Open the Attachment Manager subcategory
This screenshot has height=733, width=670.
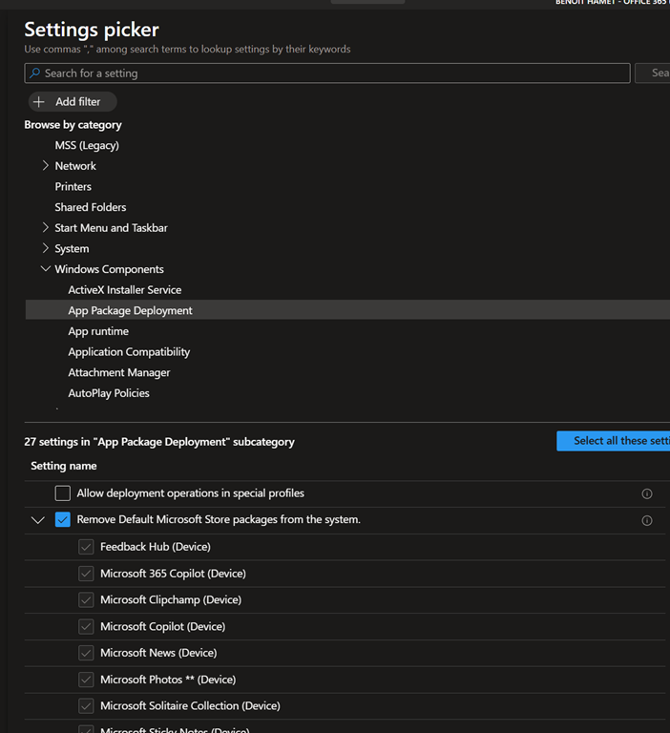(x=119, y=372)
